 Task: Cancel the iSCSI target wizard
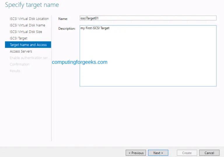[x=209, y=153]
